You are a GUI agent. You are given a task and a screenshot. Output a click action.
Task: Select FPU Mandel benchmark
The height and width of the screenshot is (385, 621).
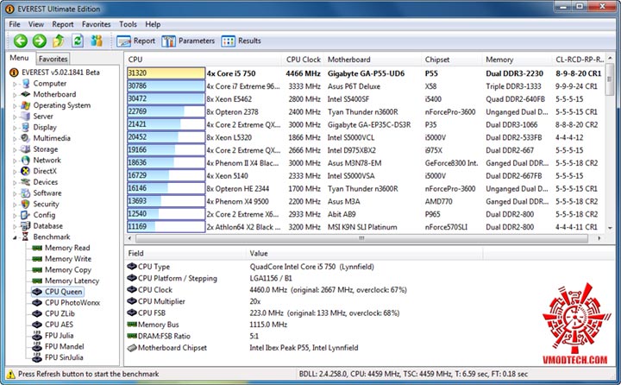65,346
